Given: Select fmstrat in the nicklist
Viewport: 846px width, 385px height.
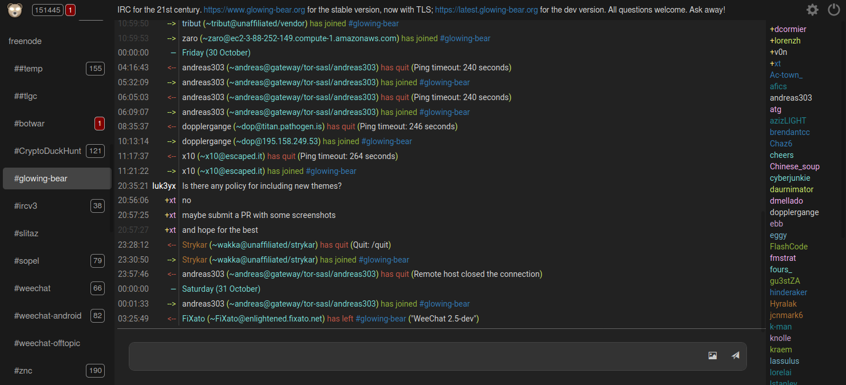Looking at the screenshot, I should point(783,258).
